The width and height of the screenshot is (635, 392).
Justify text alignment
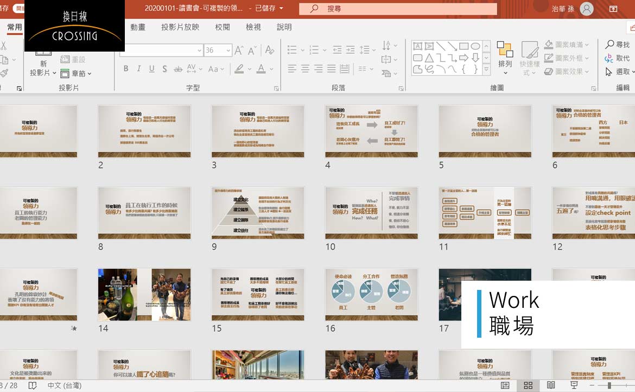pyautogui.click(x=332, y=69)
